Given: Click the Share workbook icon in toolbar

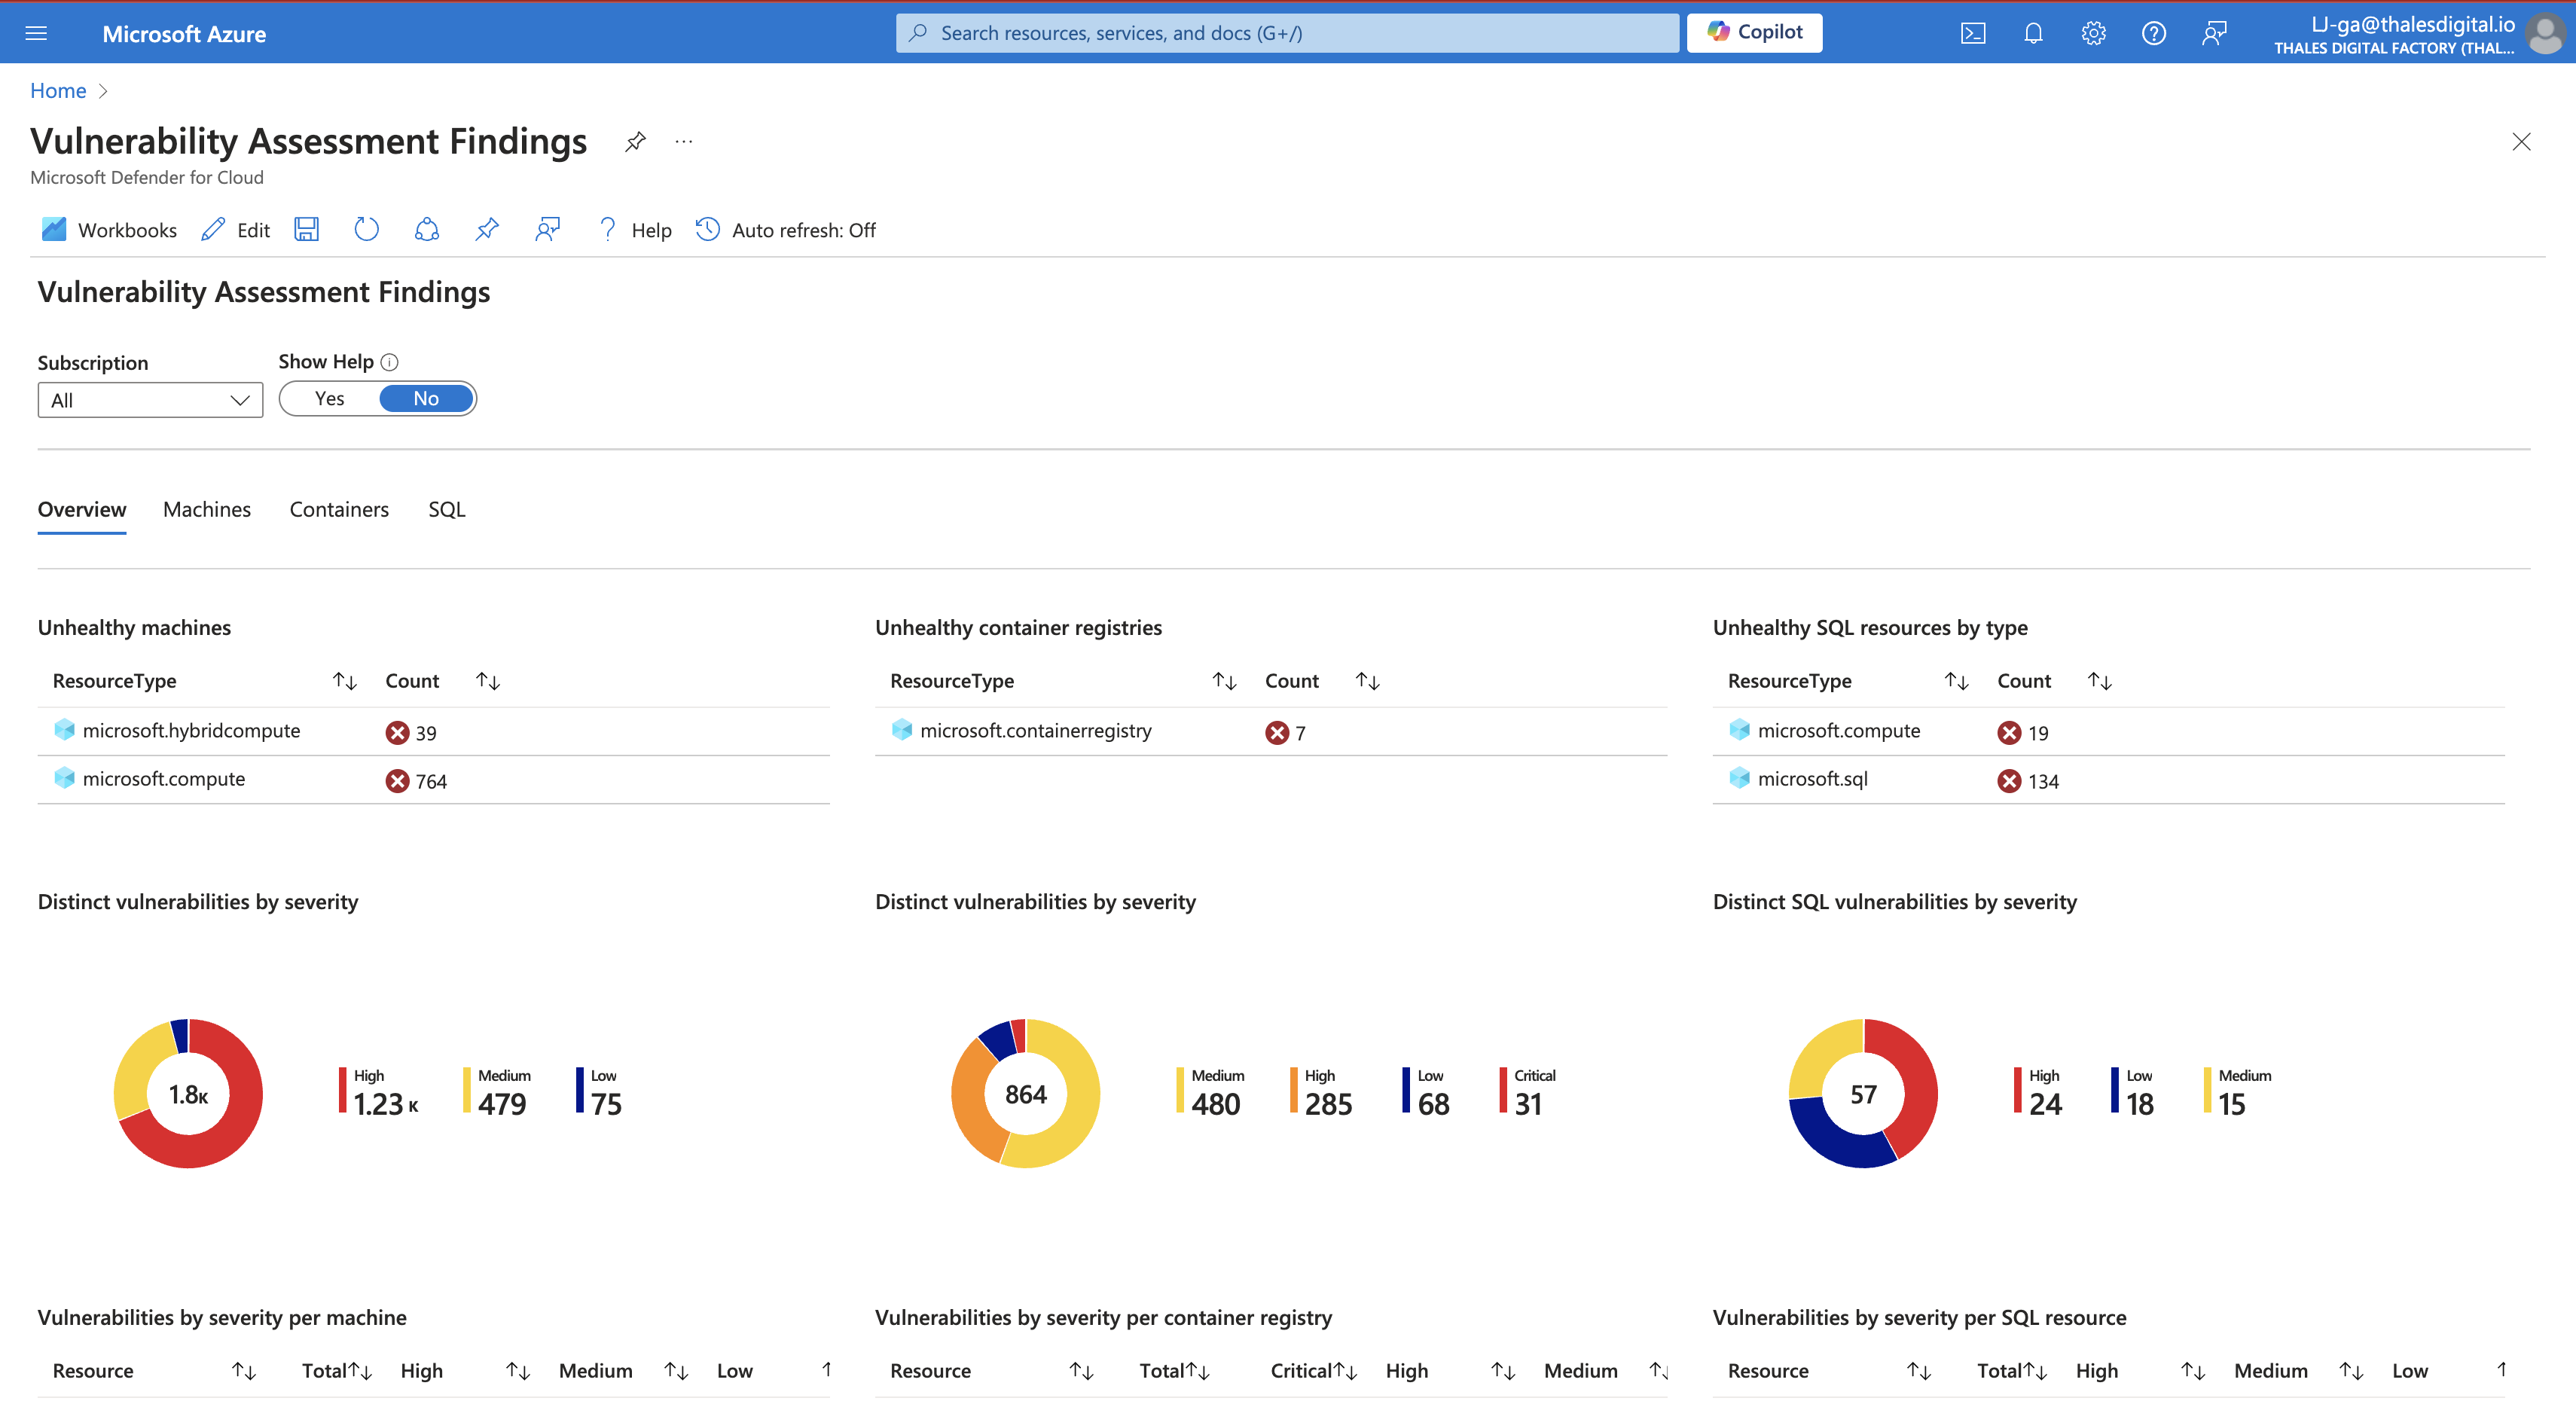Looking at the screenshot, I should [427, 230].
